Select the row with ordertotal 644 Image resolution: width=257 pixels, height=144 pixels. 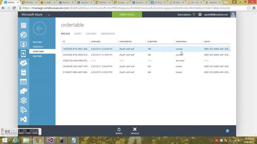click(x=146, y=72)
